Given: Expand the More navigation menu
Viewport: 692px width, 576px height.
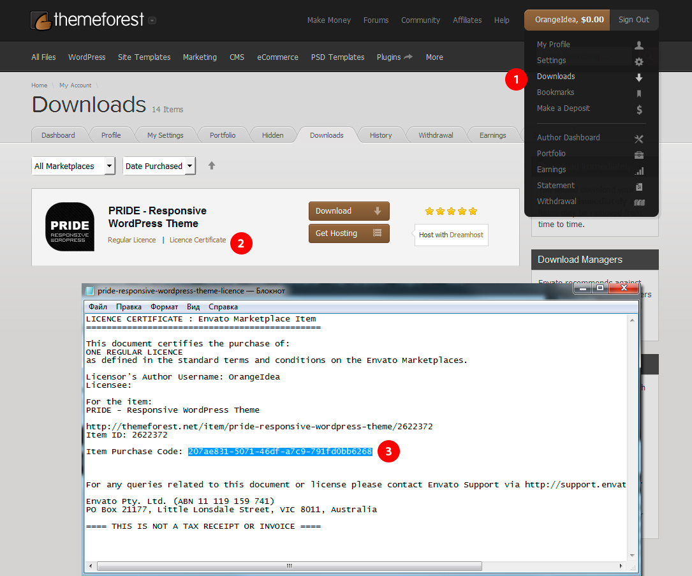Looking at the screenshot, I should (x=434, y=57).
